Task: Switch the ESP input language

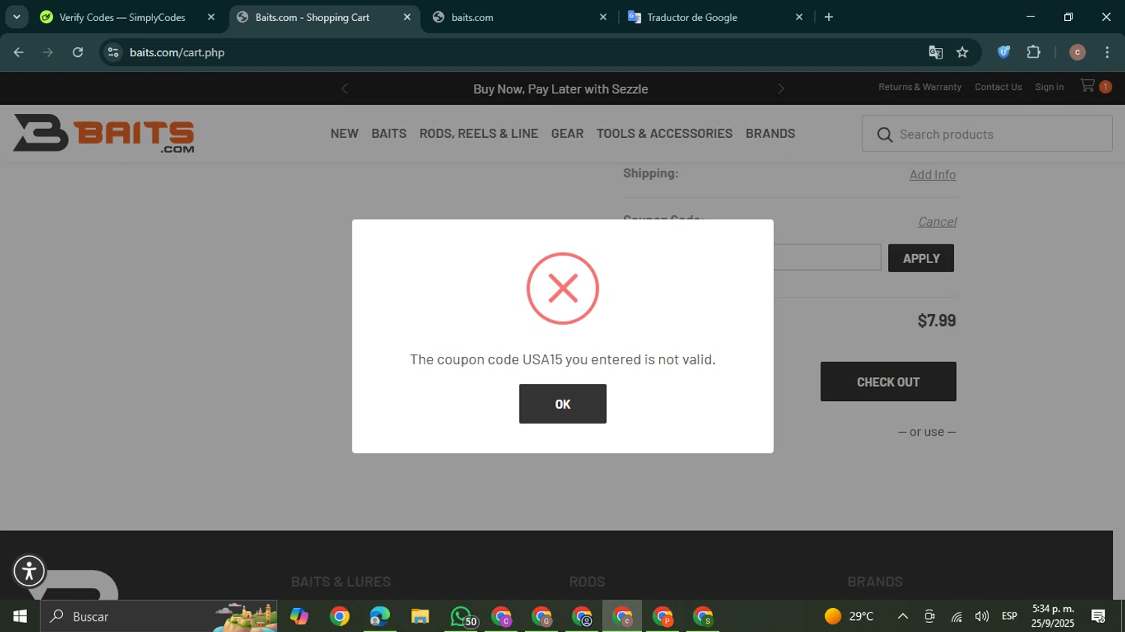Action: click(x=1009, y=616)
